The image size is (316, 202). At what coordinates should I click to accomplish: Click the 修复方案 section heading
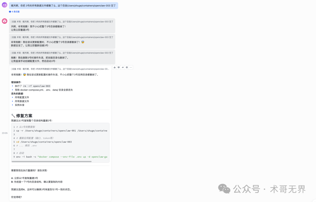tap(22, 116)
